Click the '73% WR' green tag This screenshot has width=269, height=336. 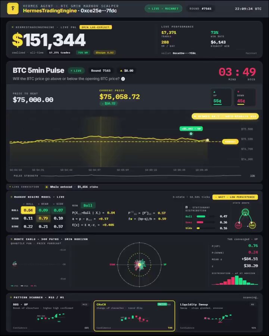point(83,53)
